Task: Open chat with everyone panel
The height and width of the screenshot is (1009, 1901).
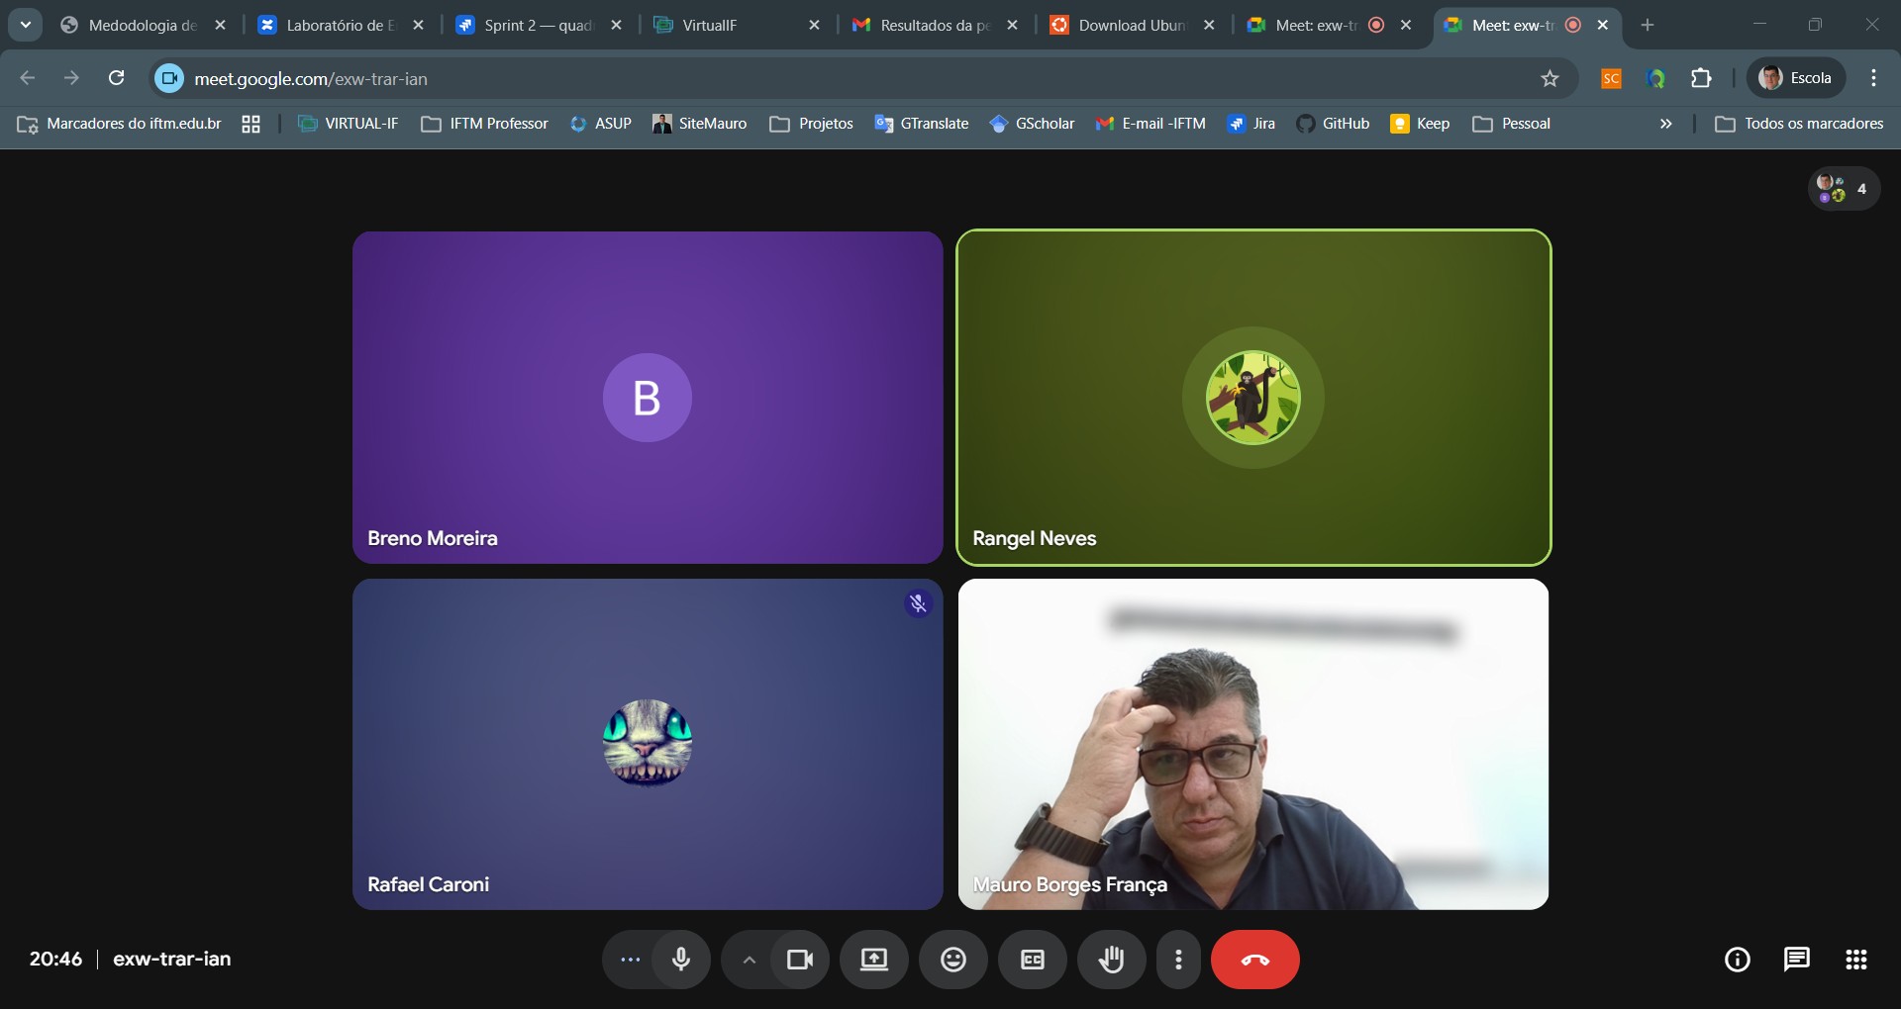Action: pyautogui.click(x=1797, y=960)
